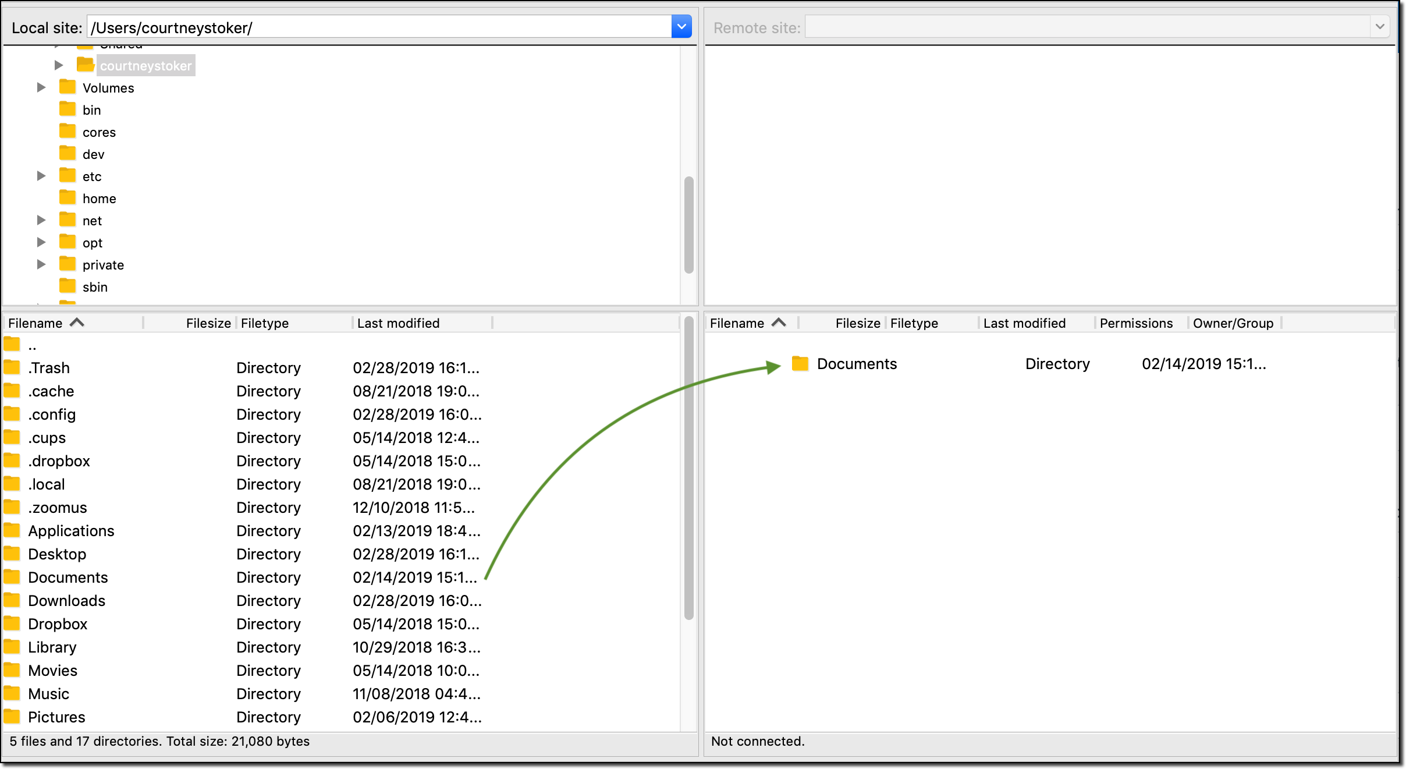Select the .local folder icon in local list
Viewport: 1406px width, 769px height.
pyautogui.click(x=12, y=484)
